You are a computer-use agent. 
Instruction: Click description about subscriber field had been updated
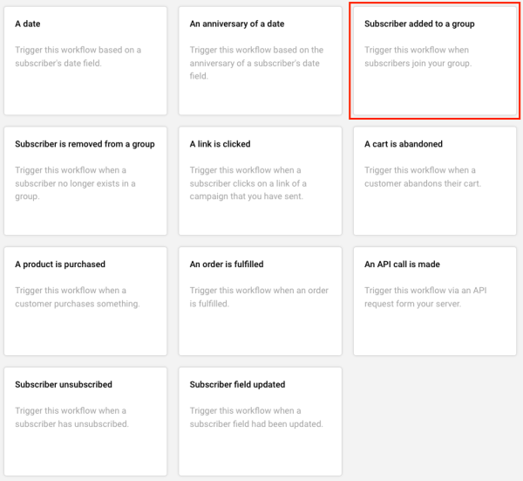point(256,417)
